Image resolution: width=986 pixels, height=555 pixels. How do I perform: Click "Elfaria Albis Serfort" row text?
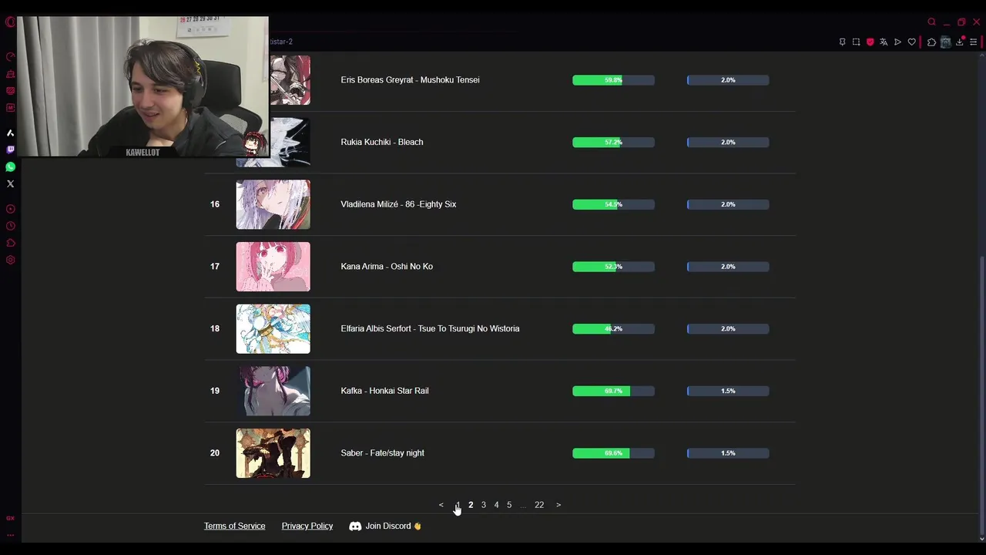pyautogui.click(x=430, y=328)
